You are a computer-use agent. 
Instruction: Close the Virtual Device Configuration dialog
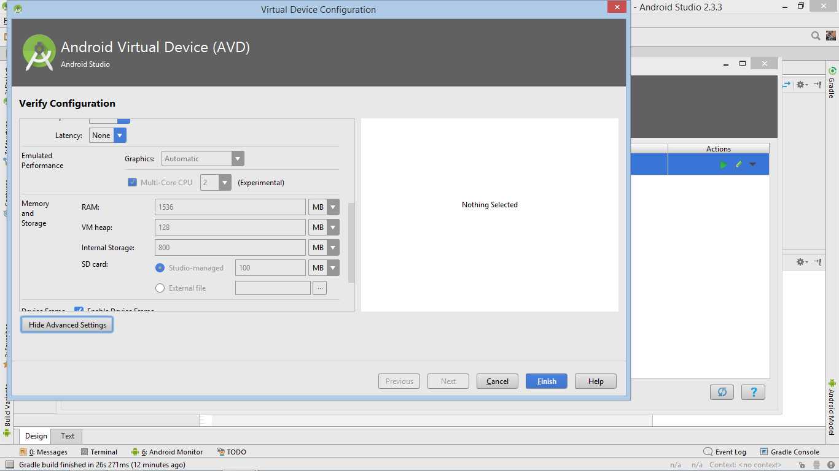tap(616, 7)
